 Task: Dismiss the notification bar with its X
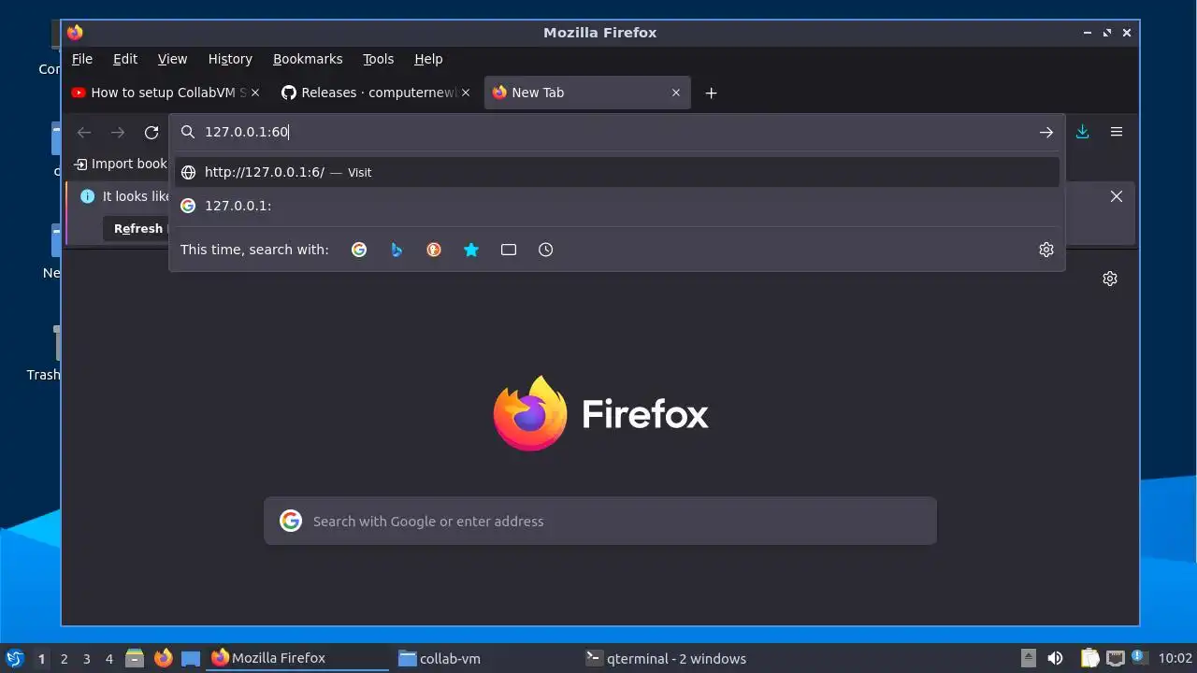(x=1117, y=196)
